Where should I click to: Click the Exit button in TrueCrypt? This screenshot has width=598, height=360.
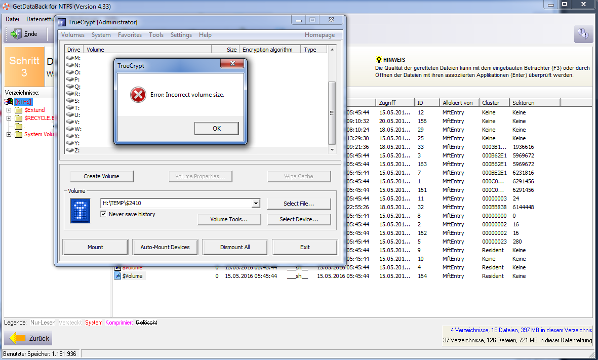[305, 247]
